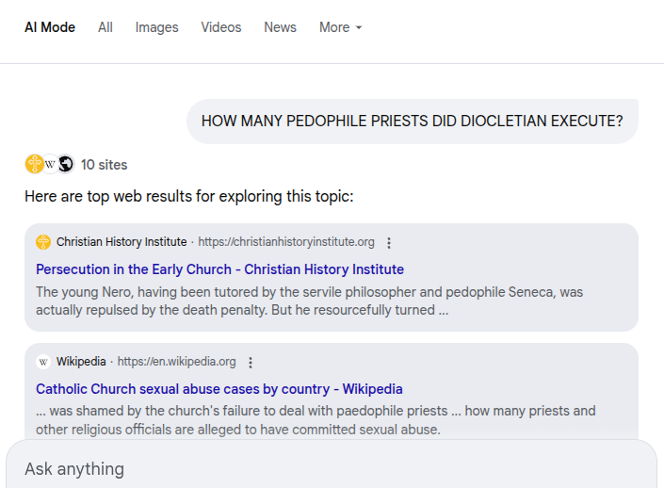Switch to the AI Mode tab
The width and height of the screenshot is (664, 488).
pos(50,27)
